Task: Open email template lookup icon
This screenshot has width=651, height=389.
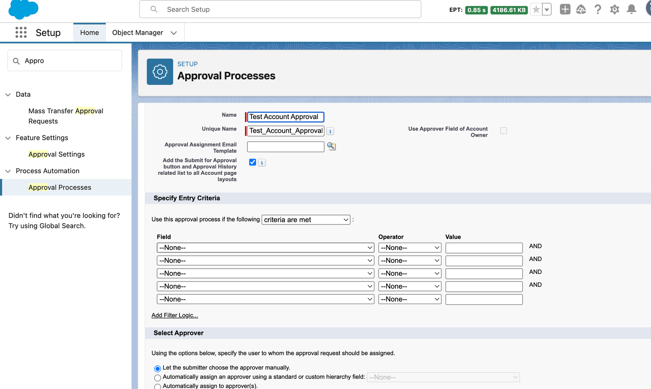Action: coord(332,146)
